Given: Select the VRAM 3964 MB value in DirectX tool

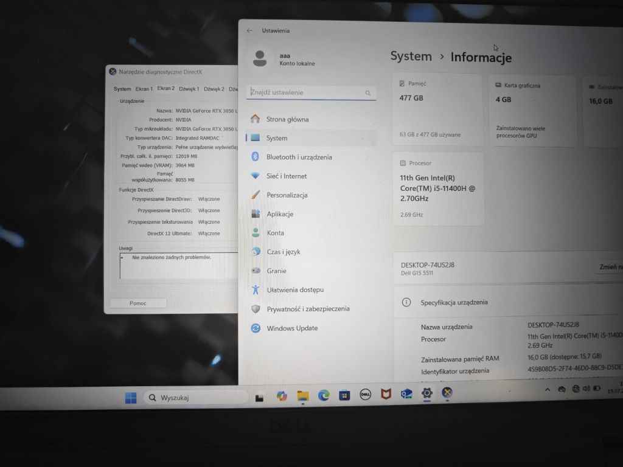Looking at the screenshot, I should click(x=185, y=165).
